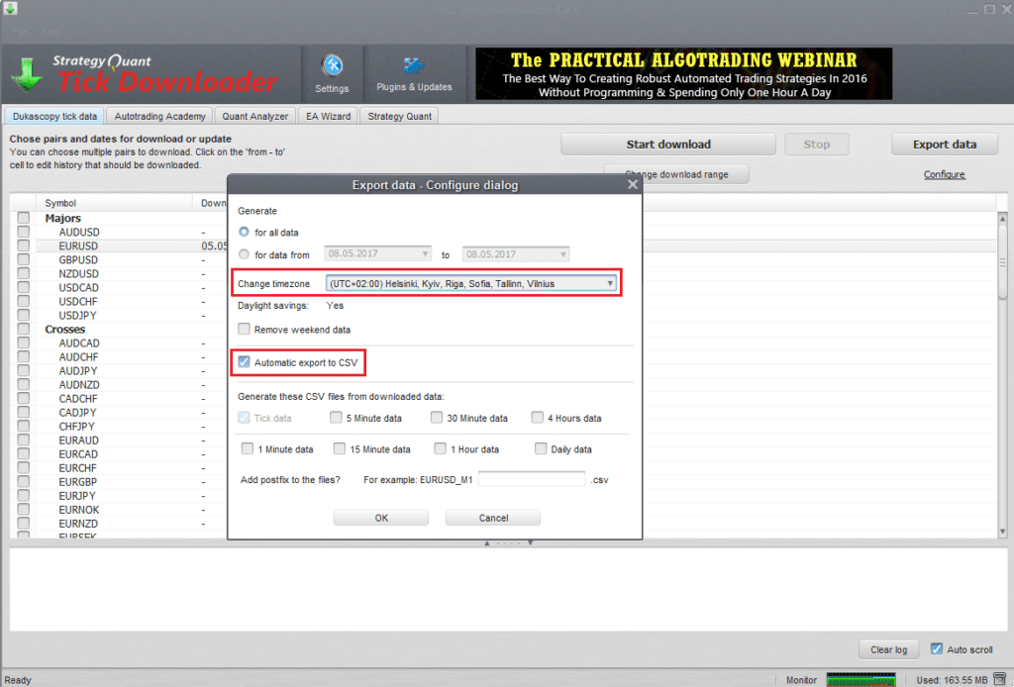Viewport: 1014px width, 687px height.
Task: Enable Remove weekend data checkbox
Action: pyautogui.click(x=244, y=329)
